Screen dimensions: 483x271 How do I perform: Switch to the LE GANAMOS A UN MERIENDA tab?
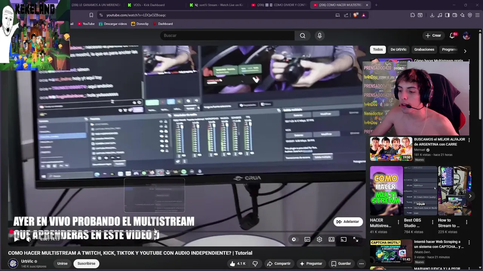point(96,5)
